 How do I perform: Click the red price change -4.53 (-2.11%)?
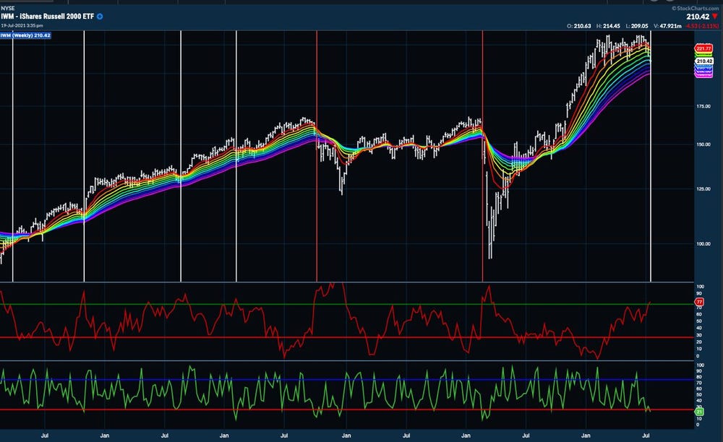[x=702, y=26]
